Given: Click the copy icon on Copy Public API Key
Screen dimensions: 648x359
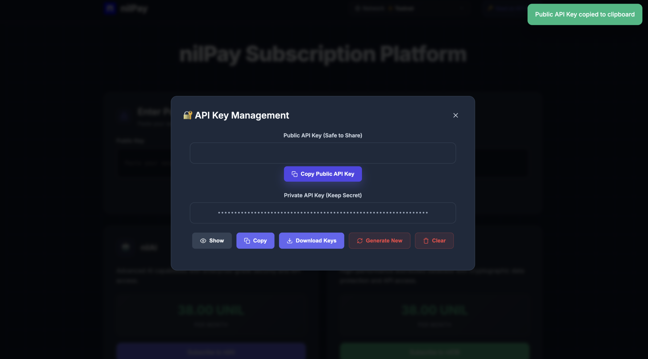Looking at the screenshot, I should [294, 174].
